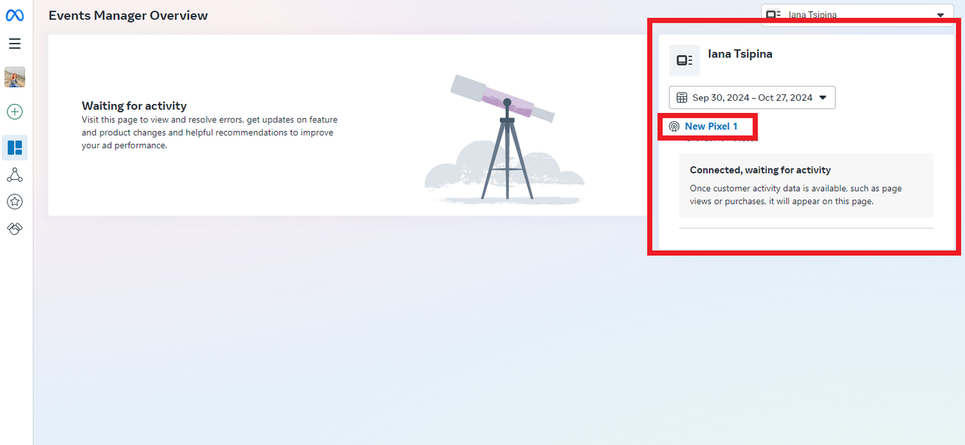
Task: Click the calendar icon in the date range box
Action: tap(682, 97)
